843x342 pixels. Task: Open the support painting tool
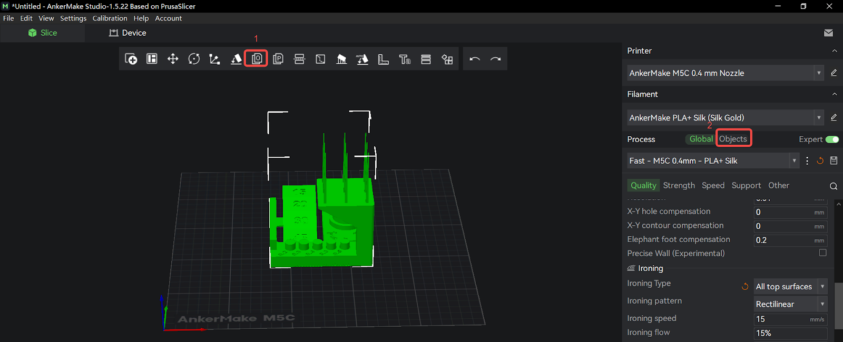(341, 59)
